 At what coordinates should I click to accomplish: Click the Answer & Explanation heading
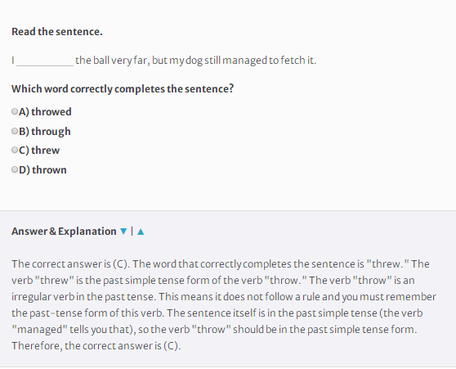pos(64,232)
